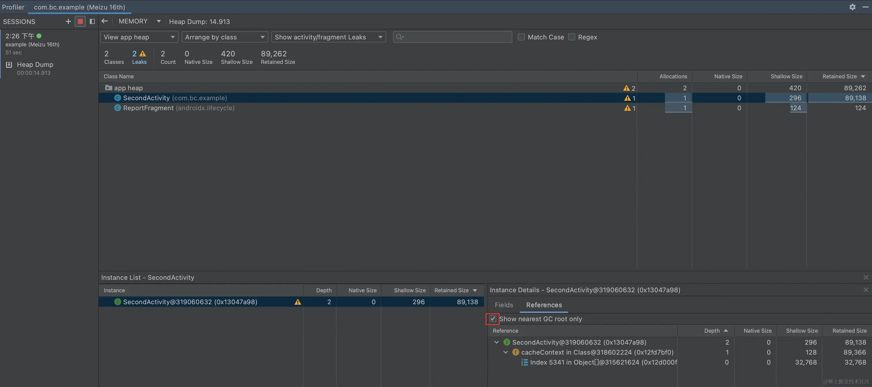Screen dimensions: 872x387
Task: Select the com.bc.example (Meizu 16th) tab
Action: (x=79, y=7)
